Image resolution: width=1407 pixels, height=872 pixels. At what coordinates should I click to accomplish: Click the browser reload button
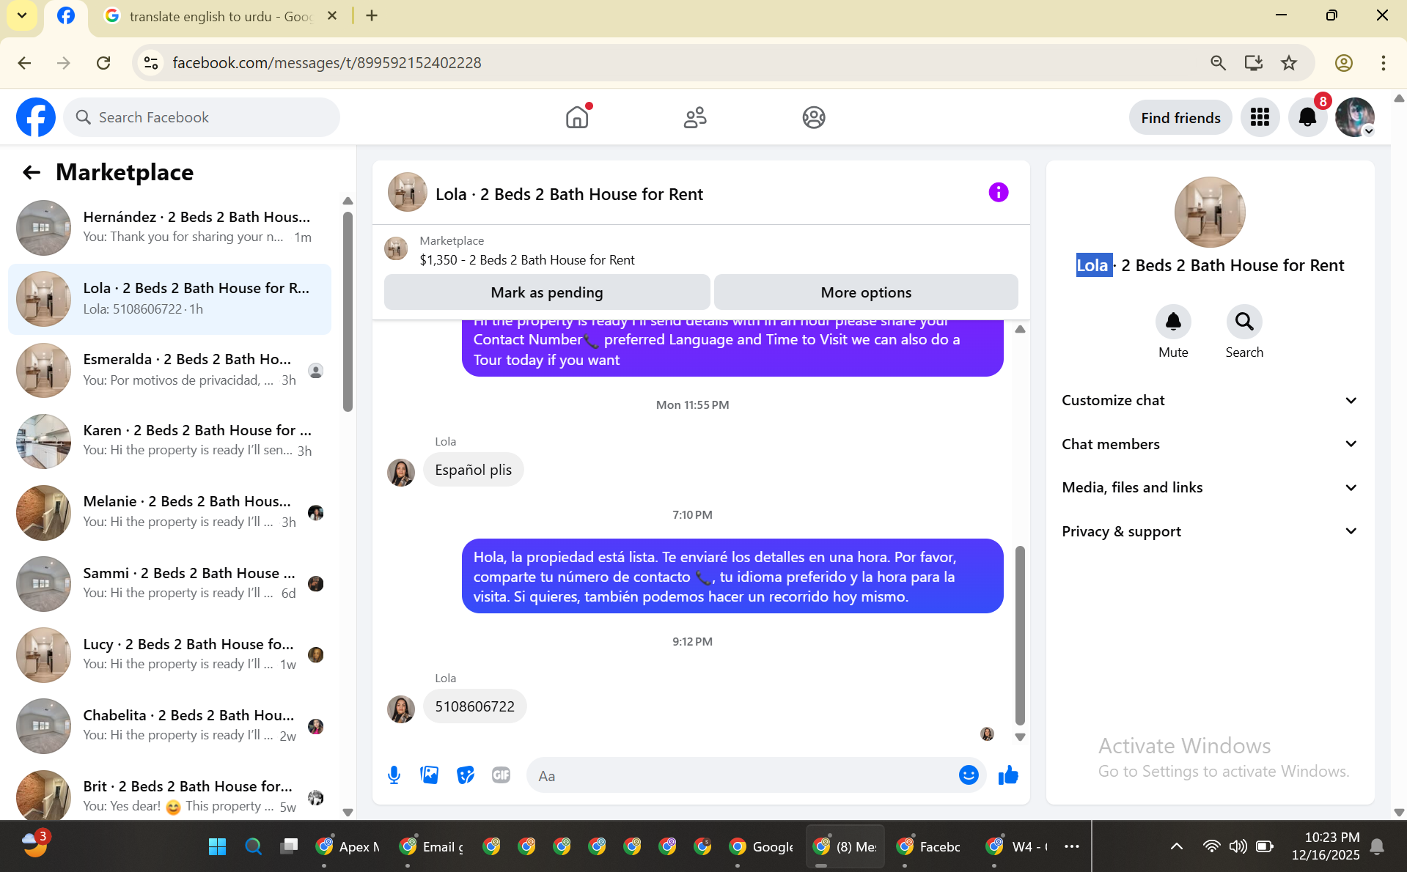103,63
